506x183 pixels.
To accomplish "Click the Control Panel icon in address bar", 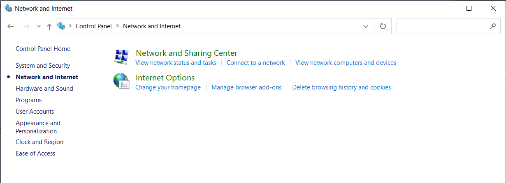I will pyautogui.click(x=62, y=26).
